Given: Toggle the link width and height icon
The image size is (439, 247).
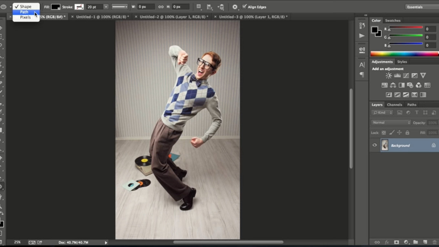Looking at the screenshot, I should pos(160,7).
